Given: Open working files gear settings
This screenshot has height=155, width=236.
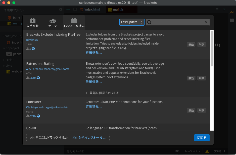Looking at the screenshot, I should tap(61, 10).
